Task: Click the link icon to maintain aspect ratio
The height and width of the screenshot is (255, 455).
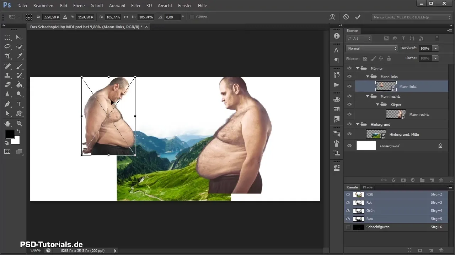Action: [x=126, y=17]
